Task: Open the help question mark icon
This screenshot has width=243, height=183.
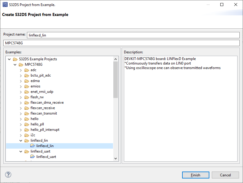Action: pos(8,175)
